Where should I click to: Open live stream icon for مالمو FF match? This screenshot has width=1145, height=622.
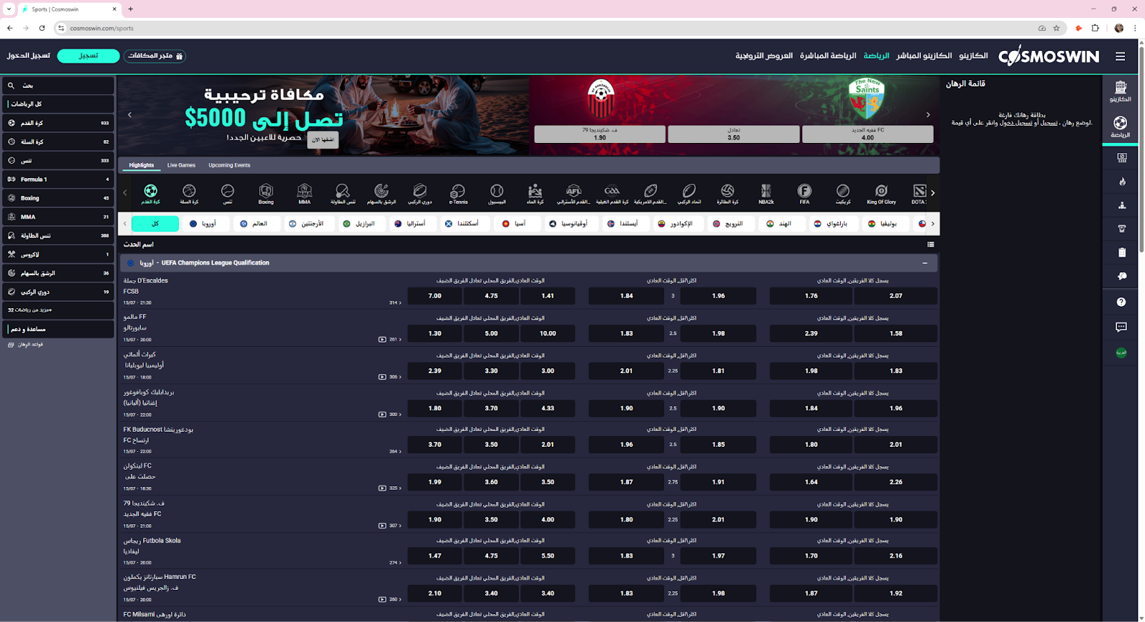[x=382, y=340]
